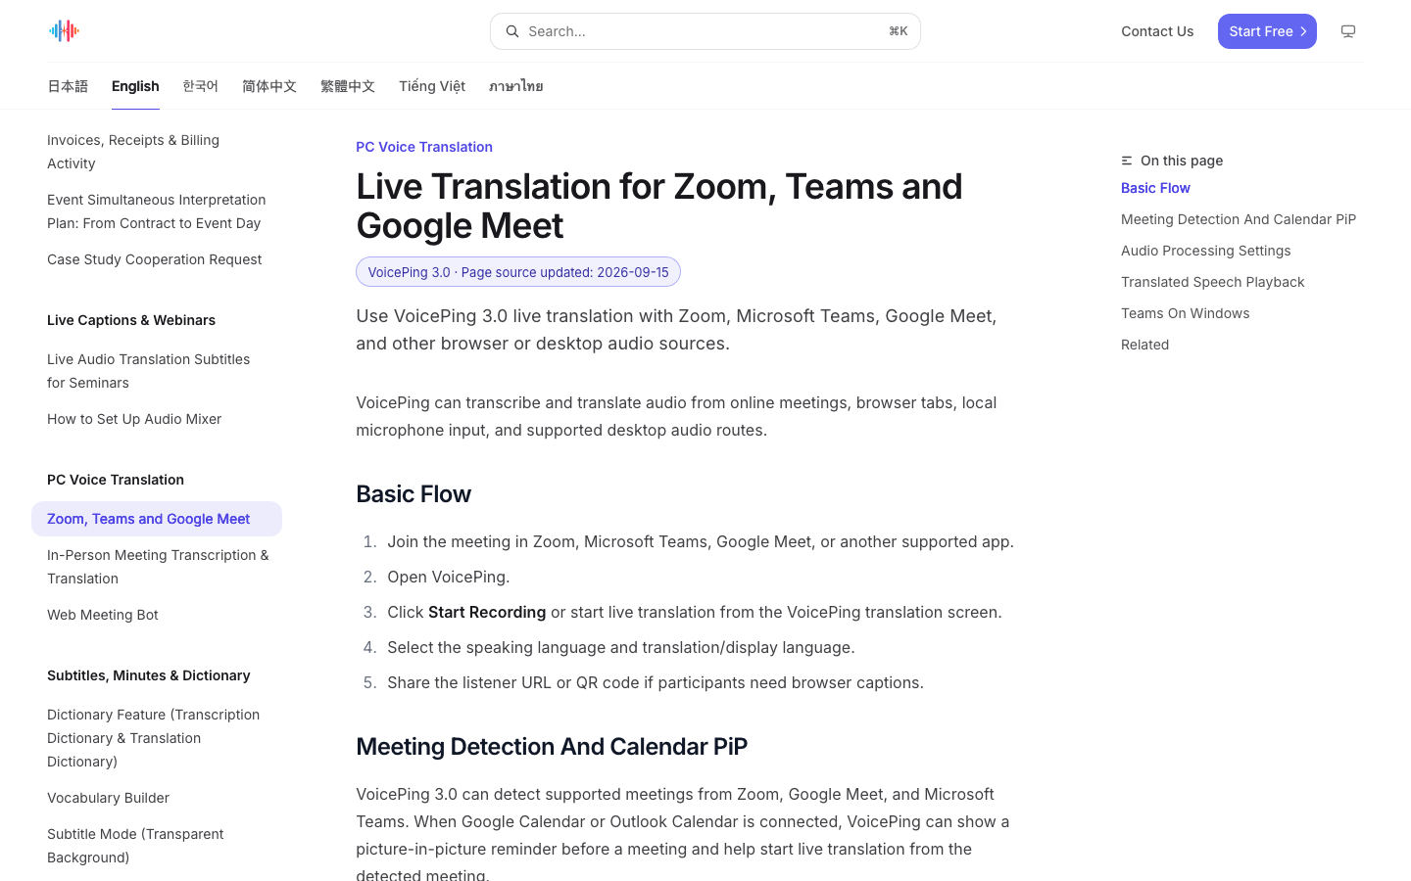The width and height of the screenshot is (1411, 881).
Task: Switch to the Tiếng Việt language tab
Action: pyautogui.click(x=432, y=86)
